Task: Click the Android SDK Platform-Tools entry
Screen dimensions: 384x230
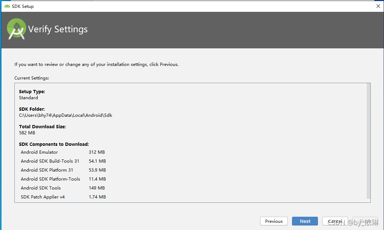Action: [x=50, y=179]
